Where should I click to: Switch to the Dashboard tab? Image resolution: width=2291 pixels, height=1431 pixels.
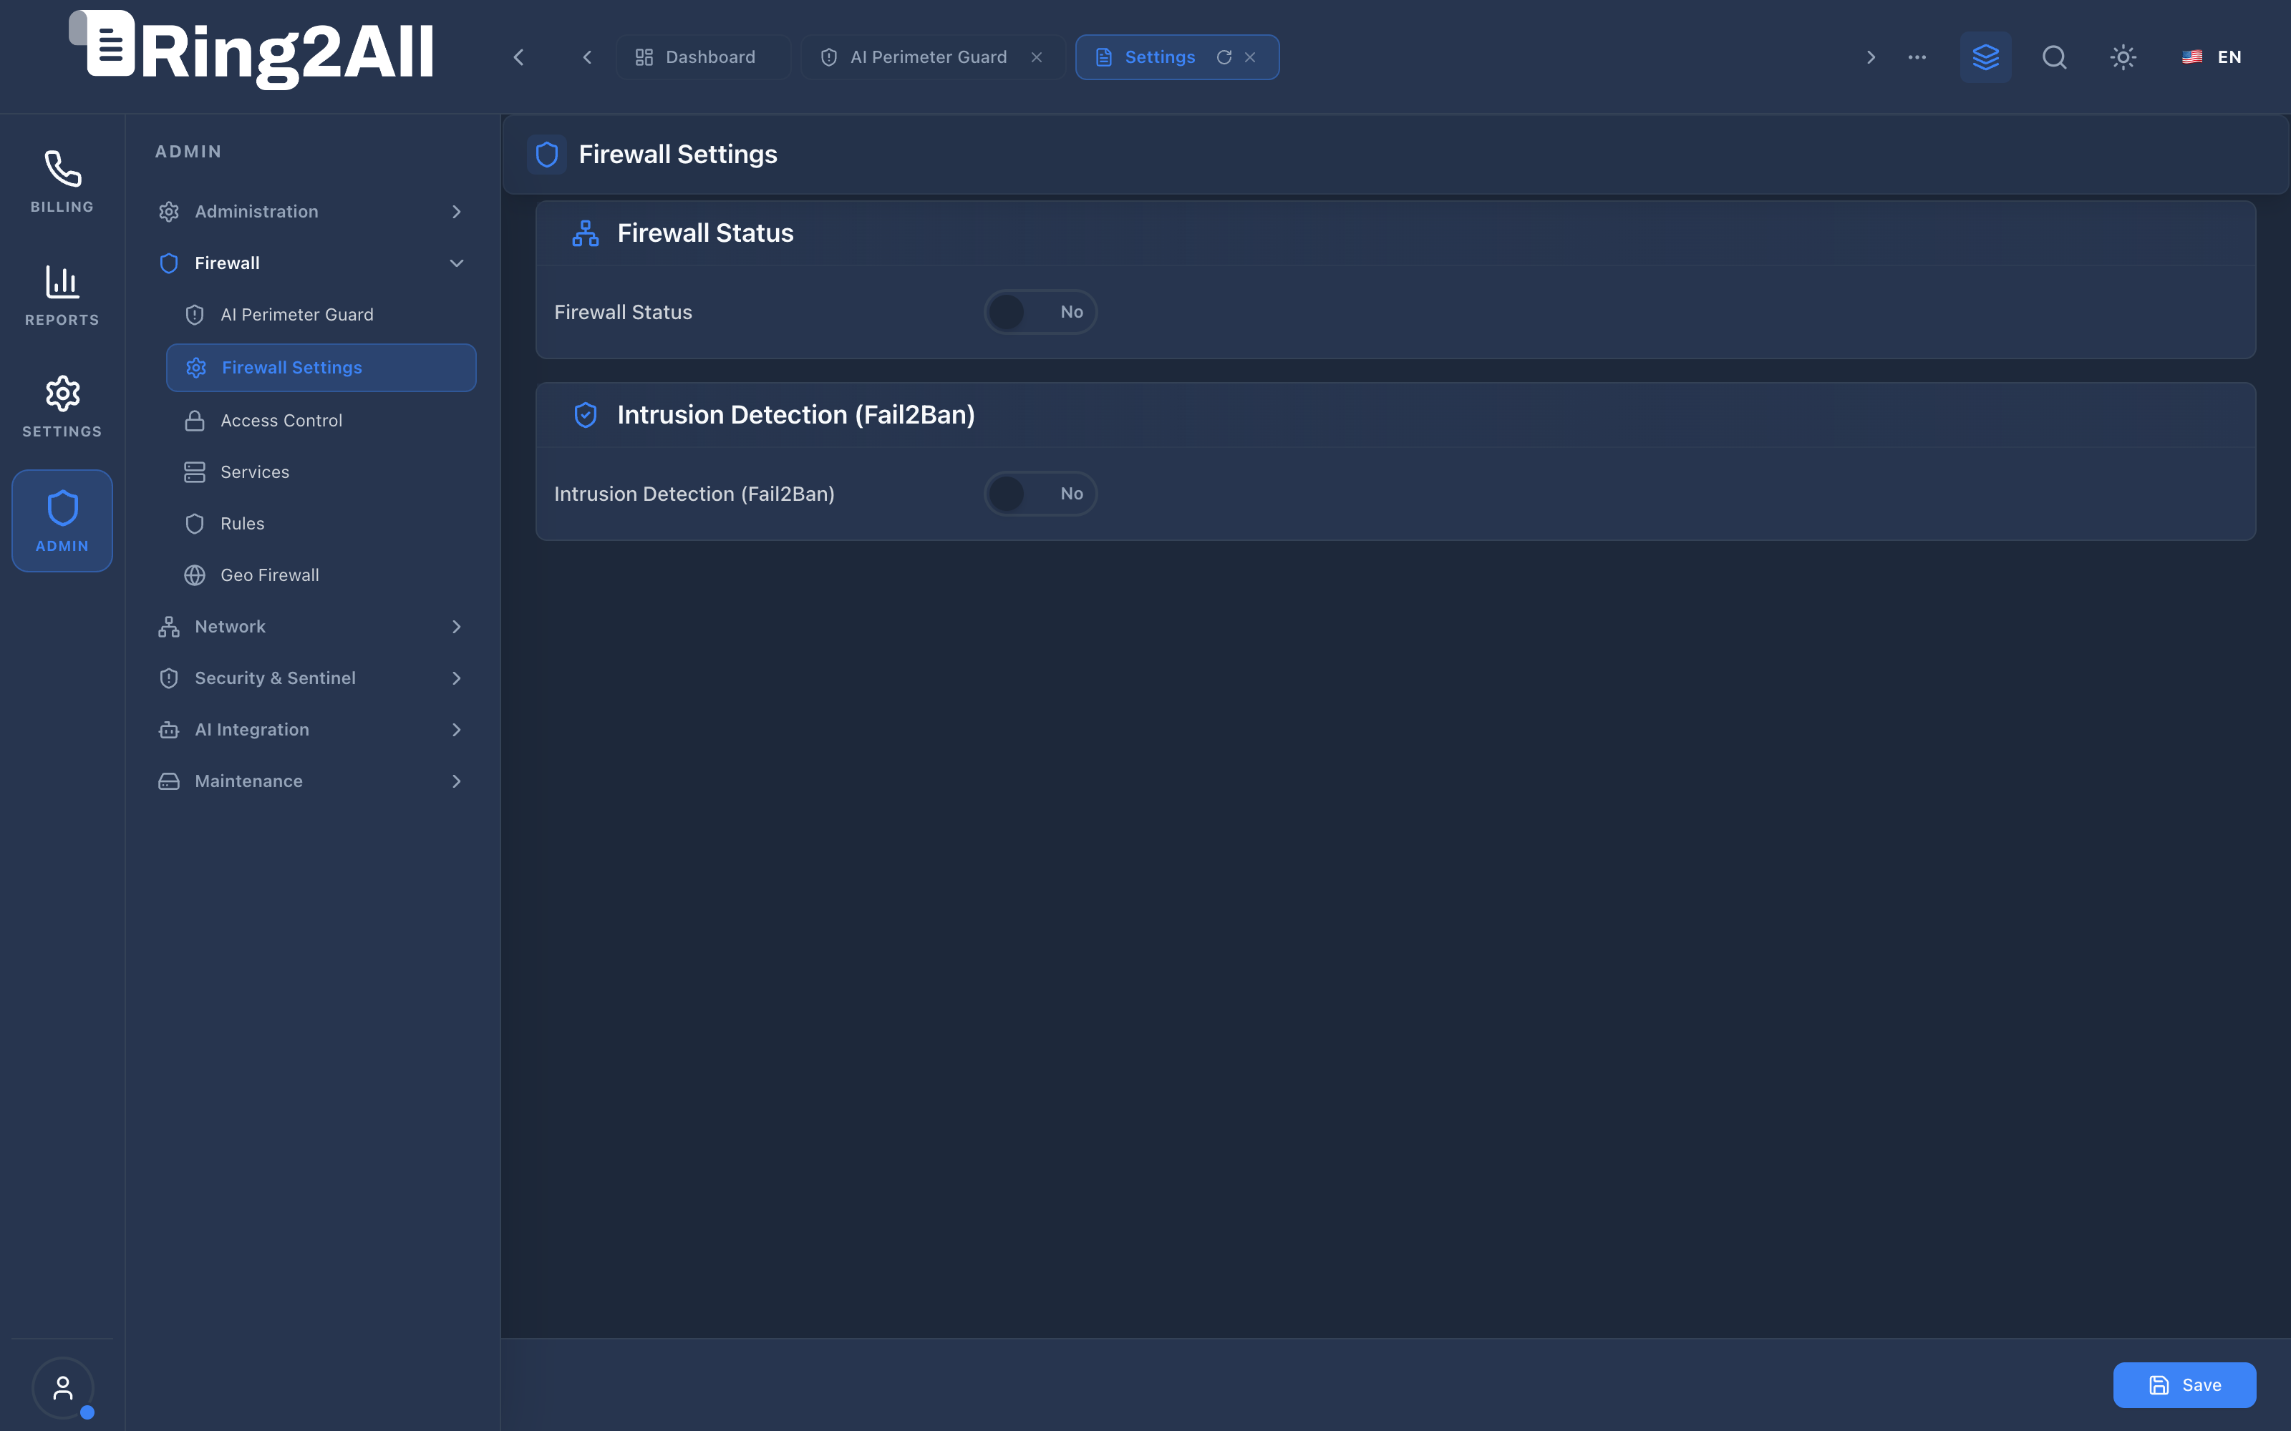(702, 57)
